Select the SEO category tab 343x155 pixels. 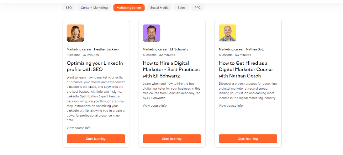69,8
